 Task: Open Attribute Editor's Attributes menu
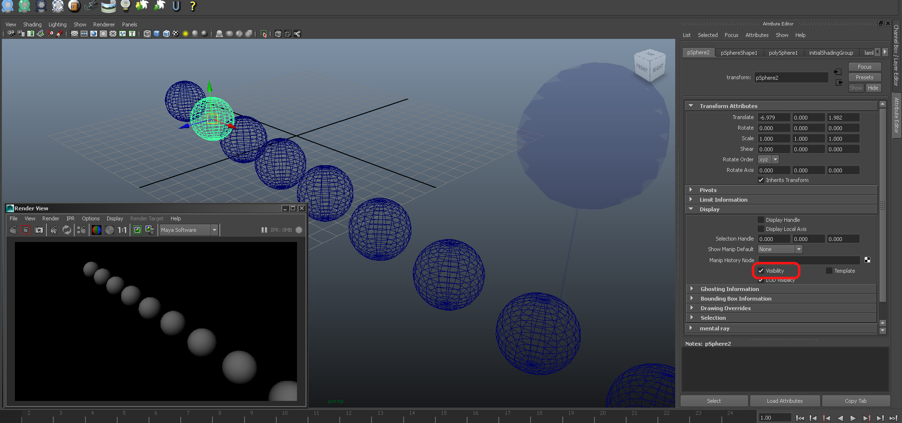tap(757, 35)
